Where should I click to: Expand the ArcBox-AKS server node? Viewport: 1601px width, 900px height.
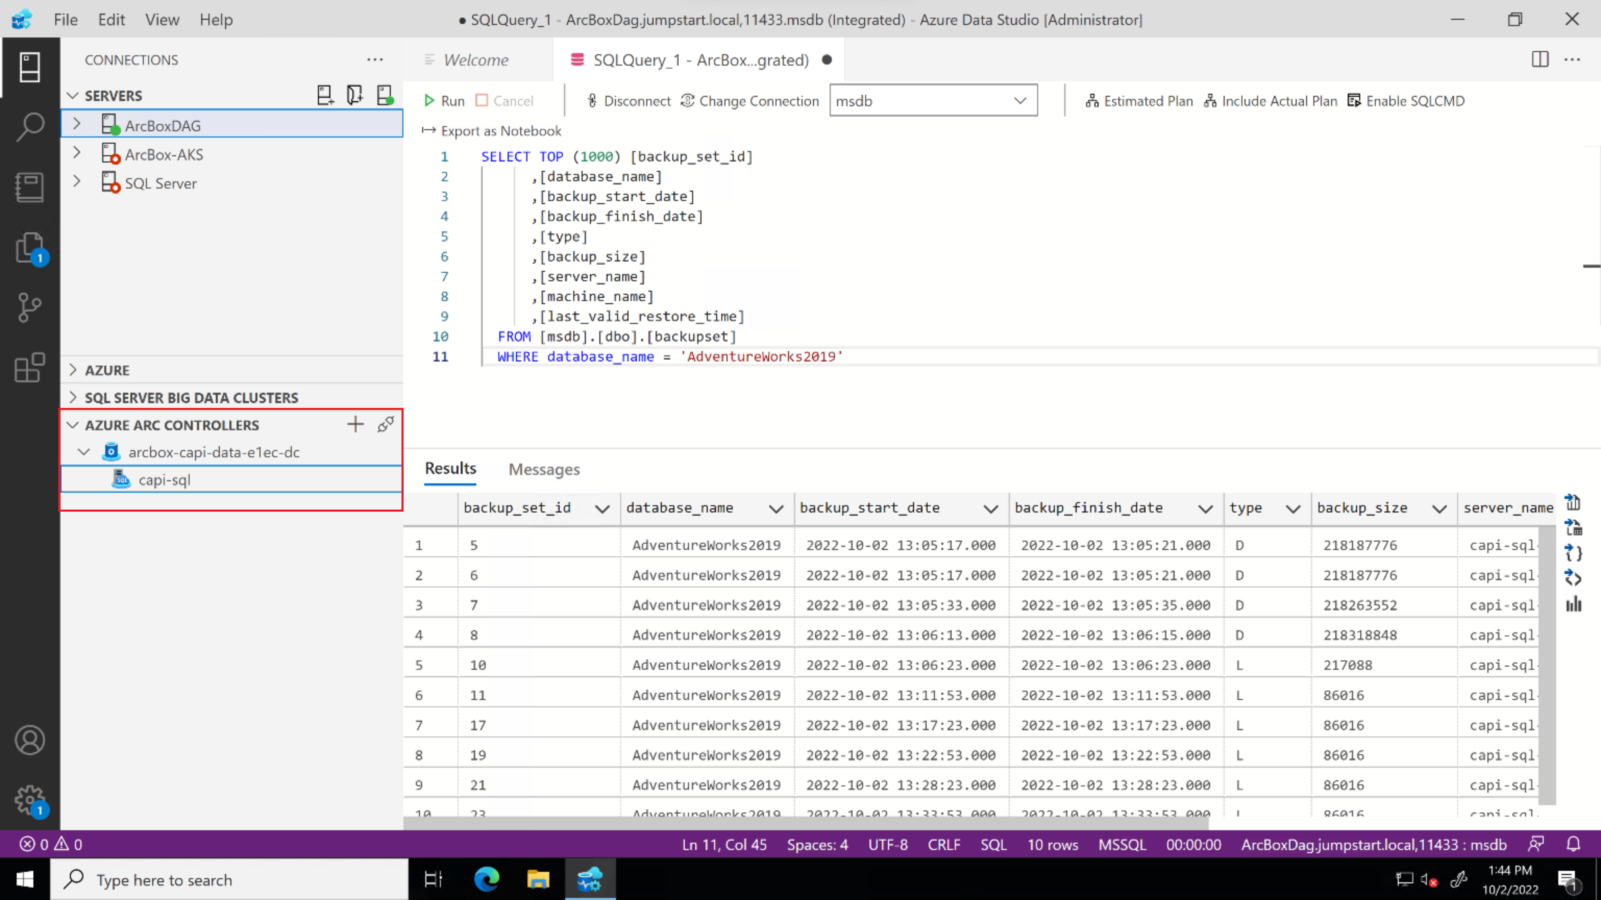coord(76,153)
